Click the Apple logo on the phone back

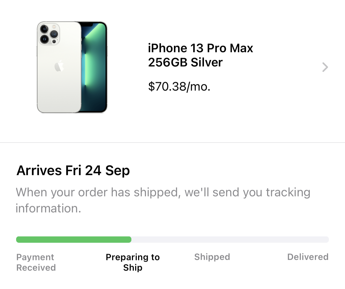click(59, 66)
